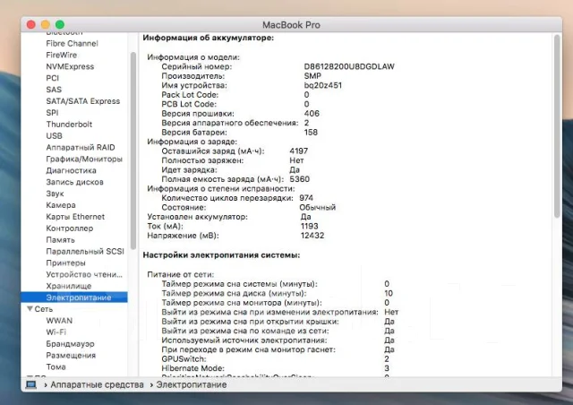Open SATA/SATA Express entry

coord(83,101)
